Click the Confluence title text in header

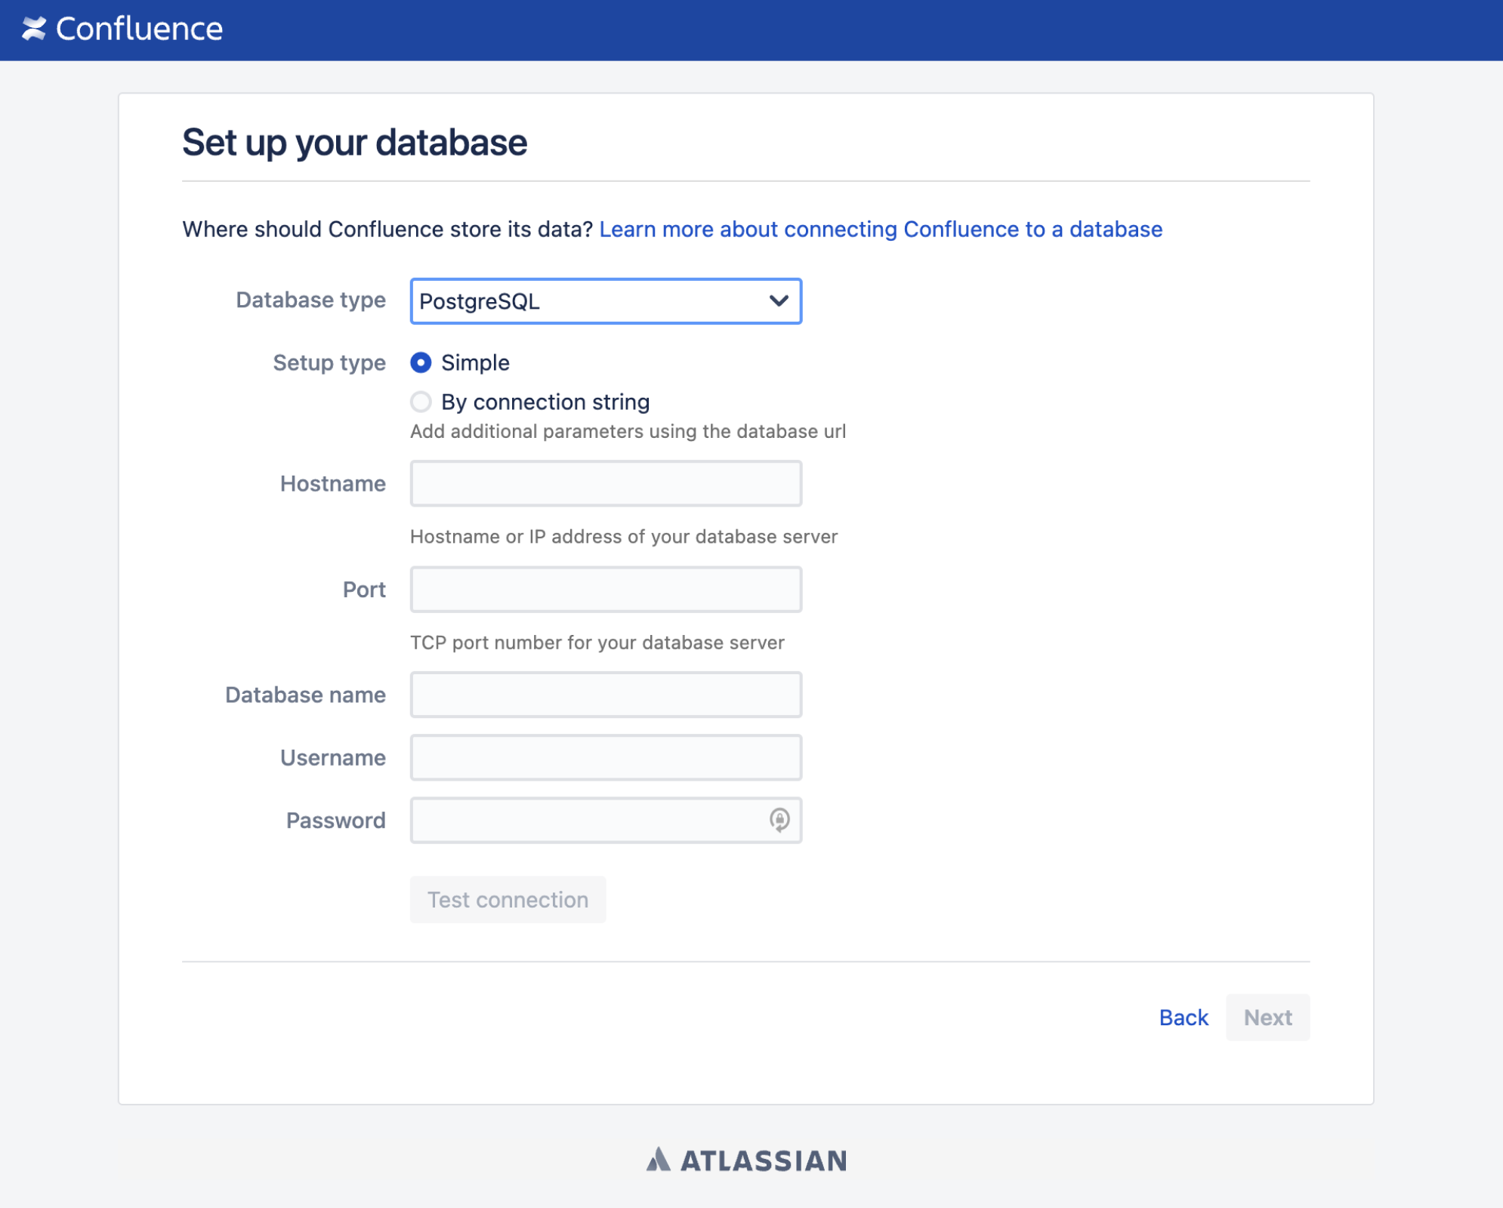pos(139,29)
